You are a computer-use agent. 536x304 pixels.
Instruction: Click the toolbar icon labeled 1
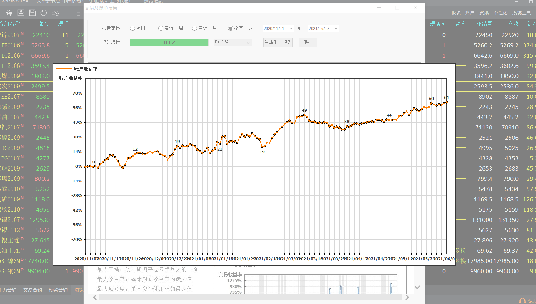tap(67, 13)
